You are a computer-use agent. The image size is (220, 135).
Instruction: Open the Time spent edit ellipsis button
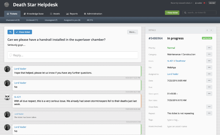click(x=209, y=94)
